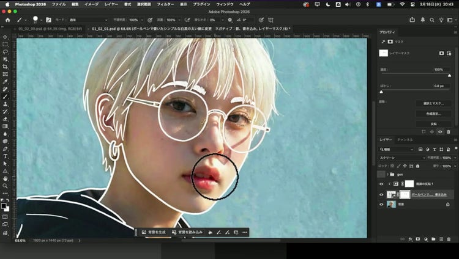Image resolution: width=459 pixels, height=259 pixels.
Task: Select the Crop tool
Action: pyautogui.click(x=6, y=67)
